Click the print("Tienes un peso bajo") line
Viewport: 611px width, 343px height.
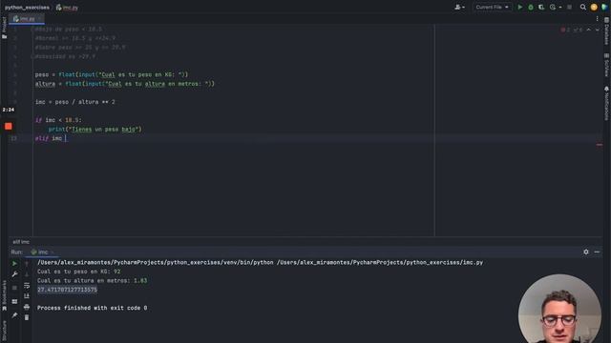pos(95,130)
